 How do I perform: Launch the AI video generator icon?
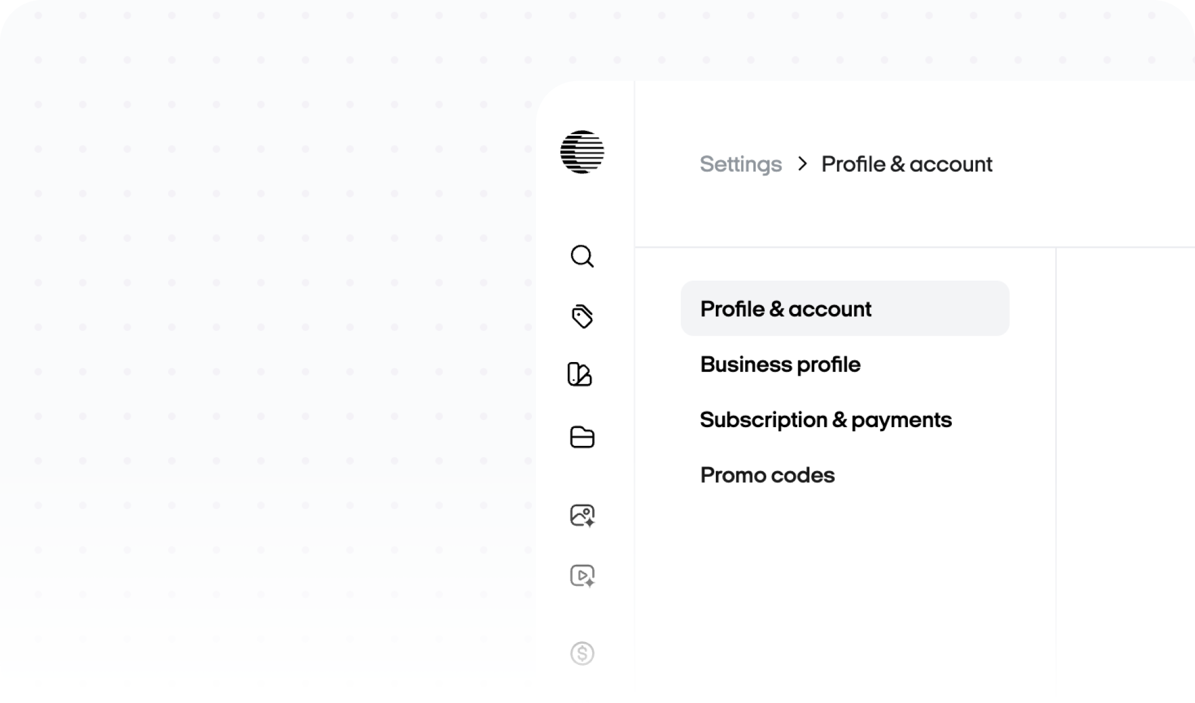click(x=581, y=575)
